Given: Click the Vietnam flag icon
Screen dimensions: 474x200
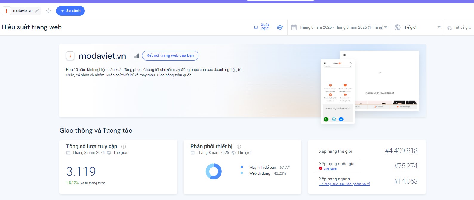Looking at the screenshot, I should coord(321,168).
